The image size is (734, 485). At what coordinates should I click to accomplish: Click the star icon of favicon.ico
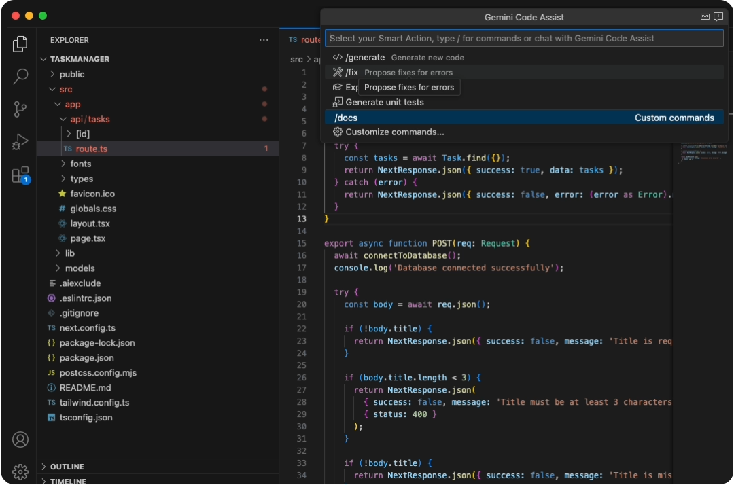coord(62,194)
